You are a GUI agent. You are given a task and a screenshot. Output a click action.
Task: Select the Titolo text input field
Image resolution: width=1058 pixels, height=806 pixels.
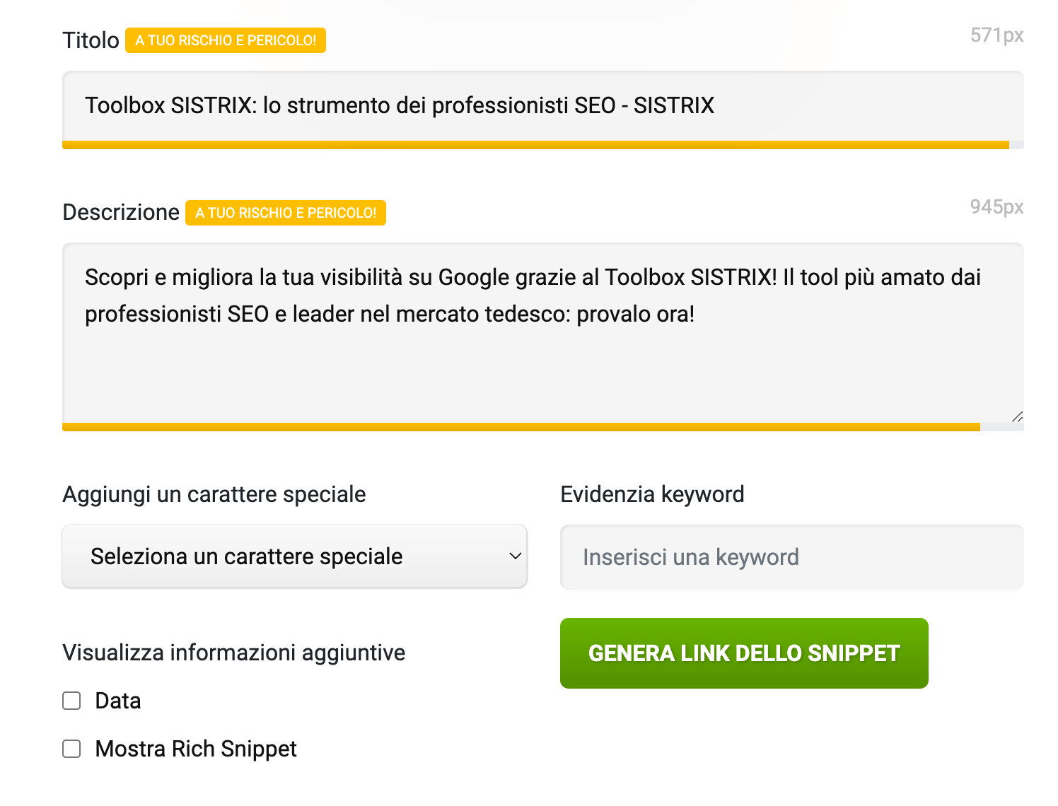click(x=543, y=107)
